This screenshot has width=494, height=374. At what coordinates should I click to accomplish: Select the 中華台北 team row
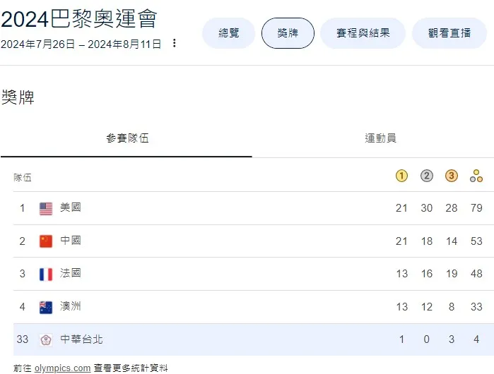coord(81,339)
